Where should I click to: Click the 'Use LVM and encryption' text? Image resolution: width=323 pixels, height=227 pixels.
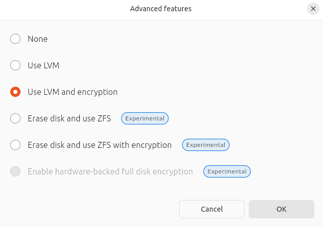(x=72, y=92)
